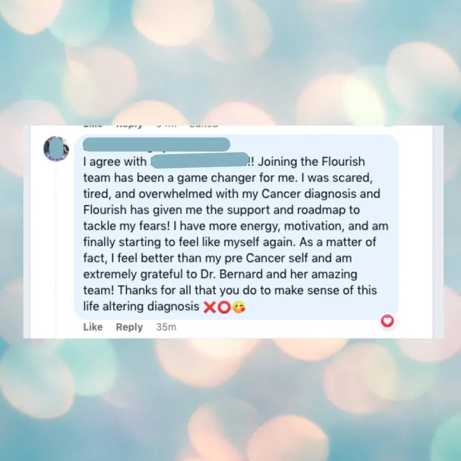This screenshot has width=461, height=461.
Task: Click the redacted name after "I agree with"
Action: pos(200,160)
